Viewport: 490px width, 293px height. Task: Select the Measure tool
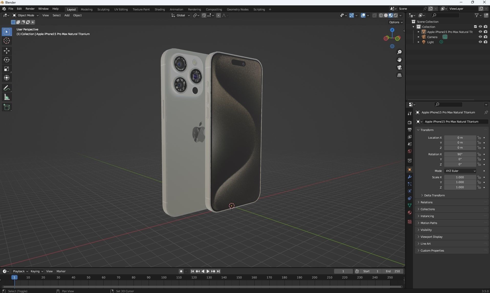coord(7,97)
